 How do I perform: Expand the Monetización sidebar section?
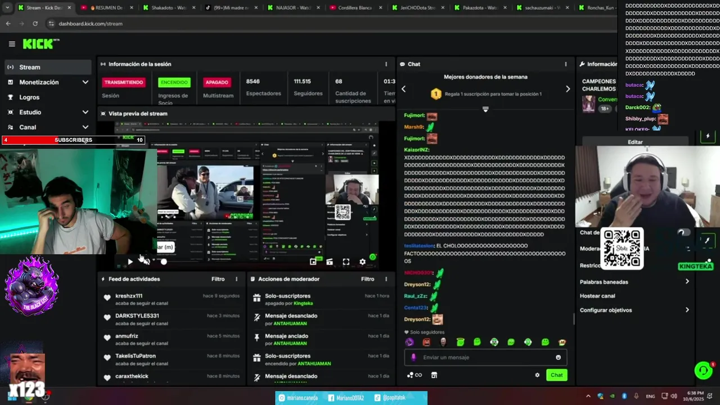coord(85,82)
